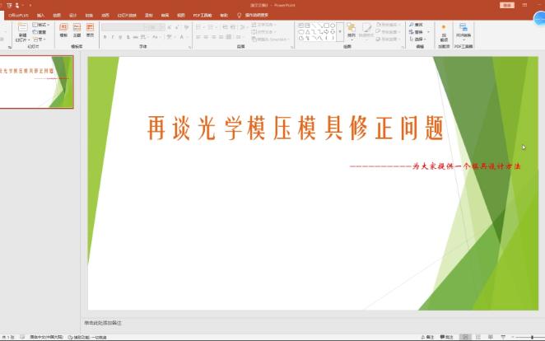The width and height of the screenshot is (545, 341).
Task: Click the slide title text 再谈光学模压模具修正问题
Action: click(296, 128)
